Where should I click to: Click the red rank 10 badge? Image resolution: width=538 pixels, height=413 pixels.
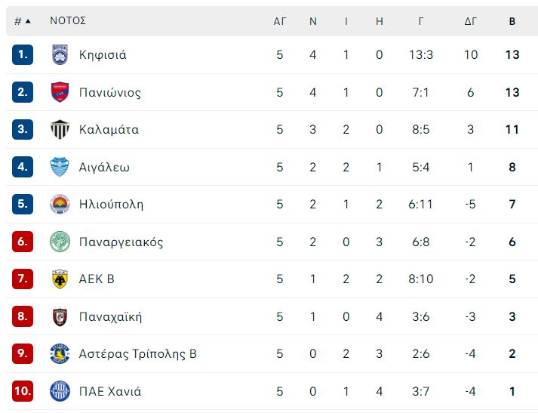click(x=23, y=391)
